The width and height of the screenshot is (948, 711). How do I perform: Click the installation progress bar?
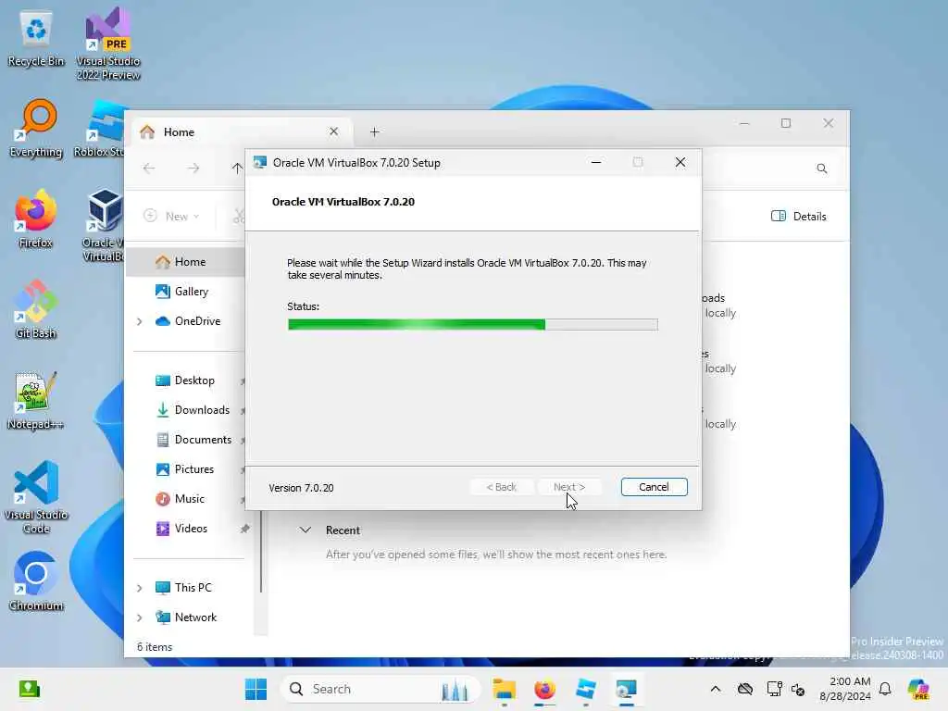(x=473, y=325)
